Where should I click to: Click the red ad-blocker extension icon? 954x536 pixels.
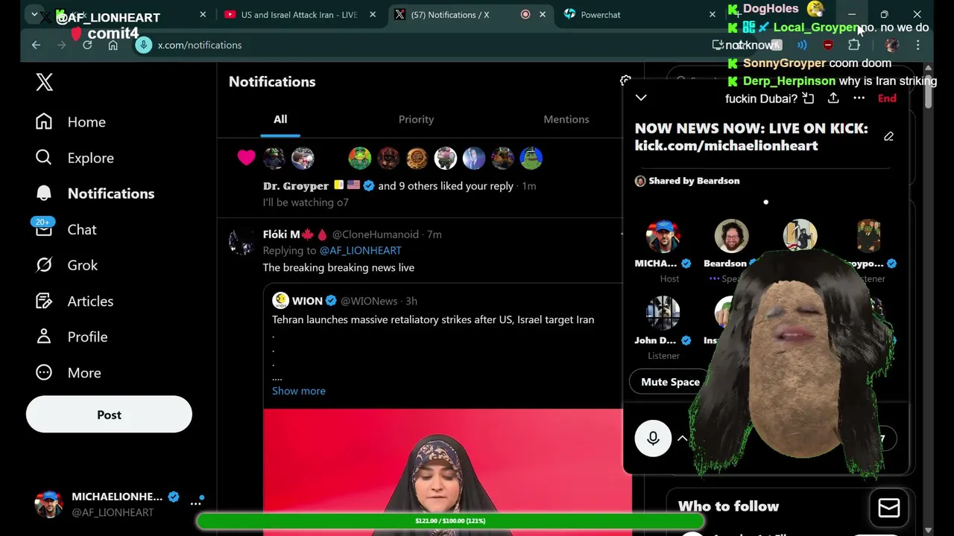point(828,45)
